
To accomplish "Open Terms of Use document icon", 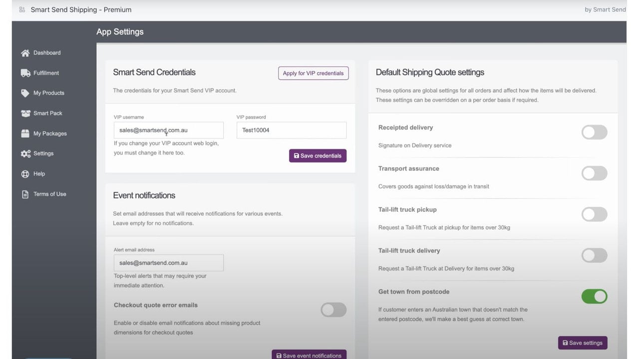I will pos(25,194).
